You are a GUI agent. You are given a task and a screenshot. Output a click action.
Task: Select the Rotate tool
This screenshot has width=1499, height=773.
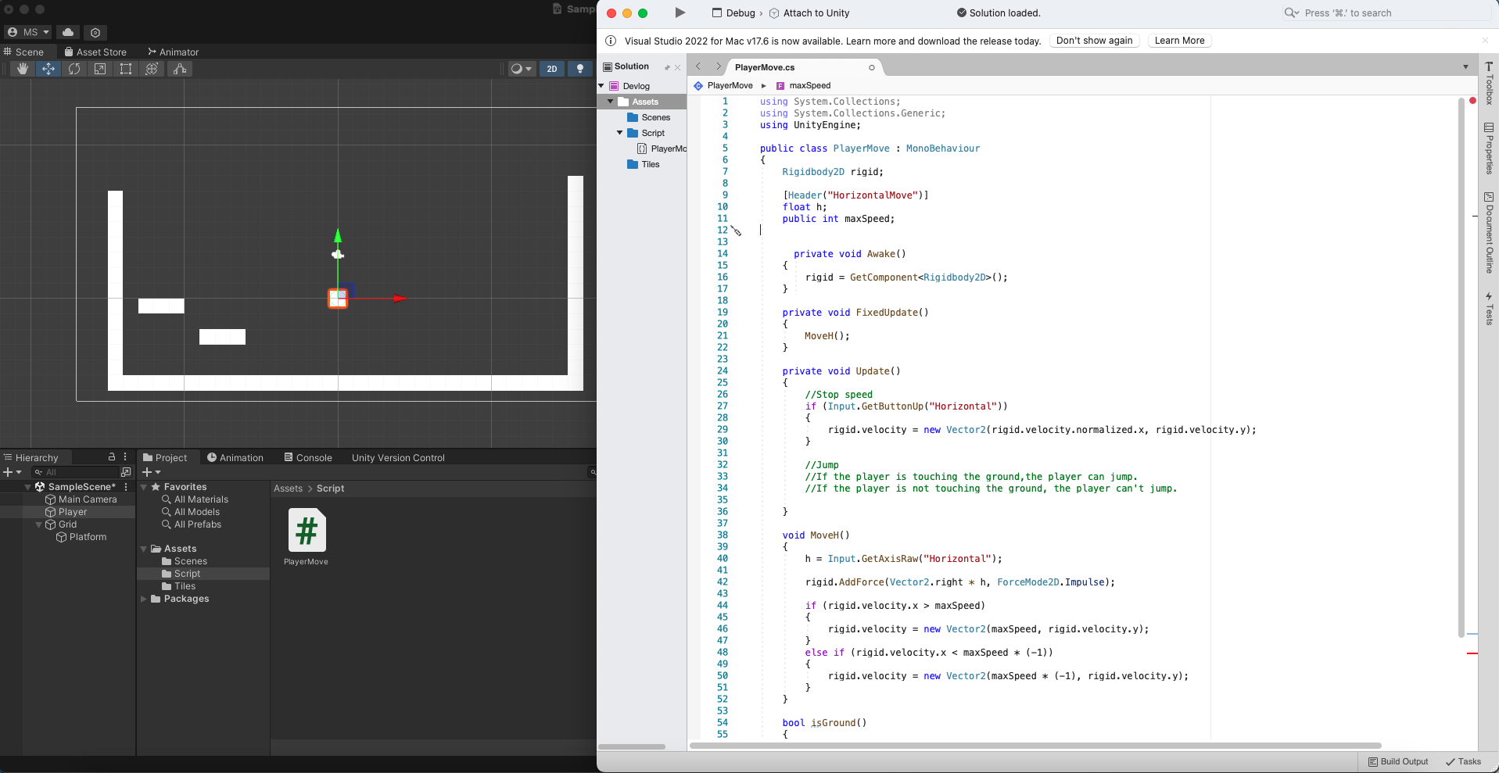coord(74,69)
